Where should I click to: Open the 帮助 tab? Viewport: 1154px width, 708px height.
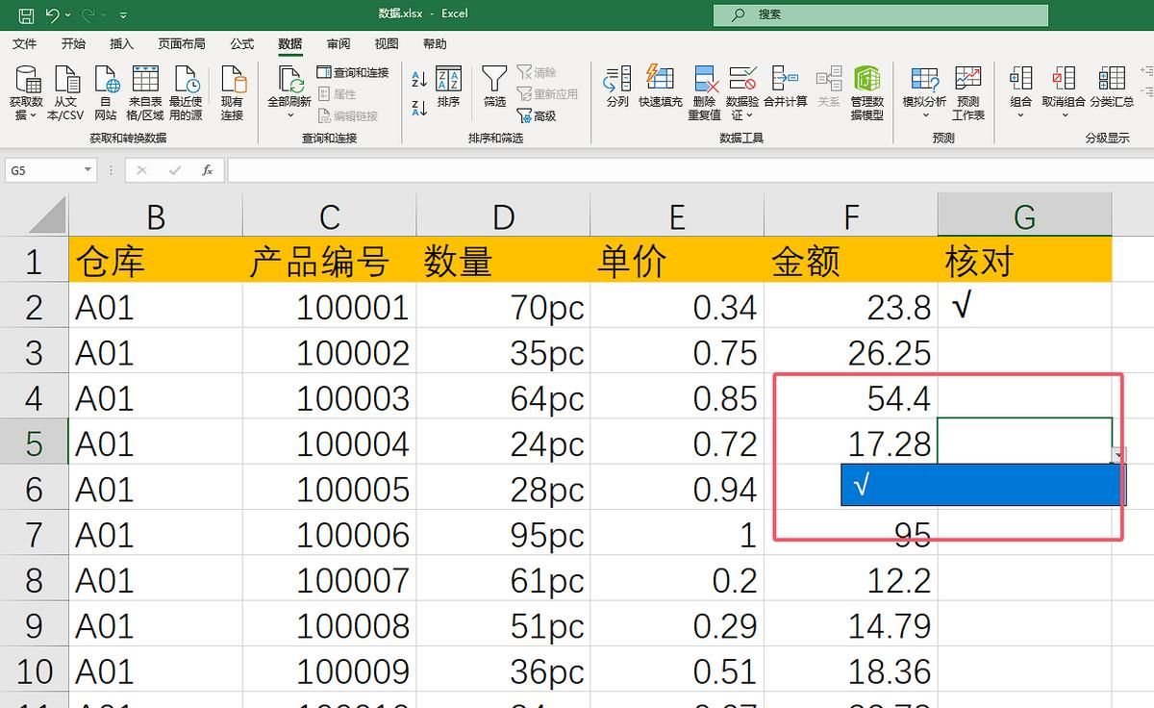click(435, 44)
